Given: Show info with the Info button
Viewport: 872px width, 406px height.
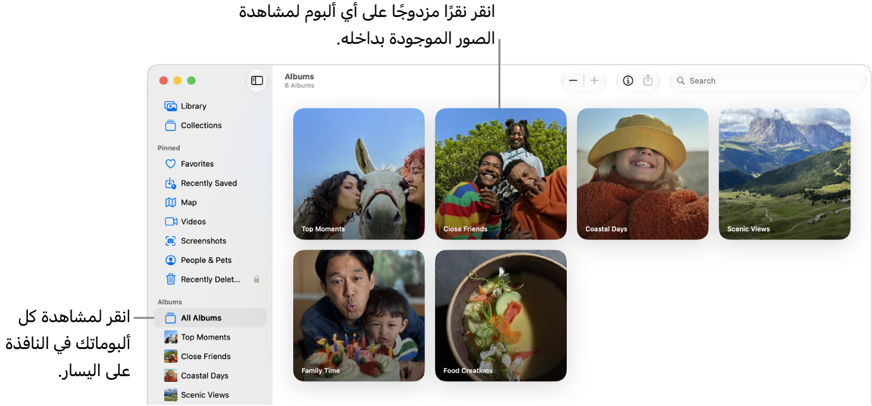Looking at the screenshot, I should 628,80.
